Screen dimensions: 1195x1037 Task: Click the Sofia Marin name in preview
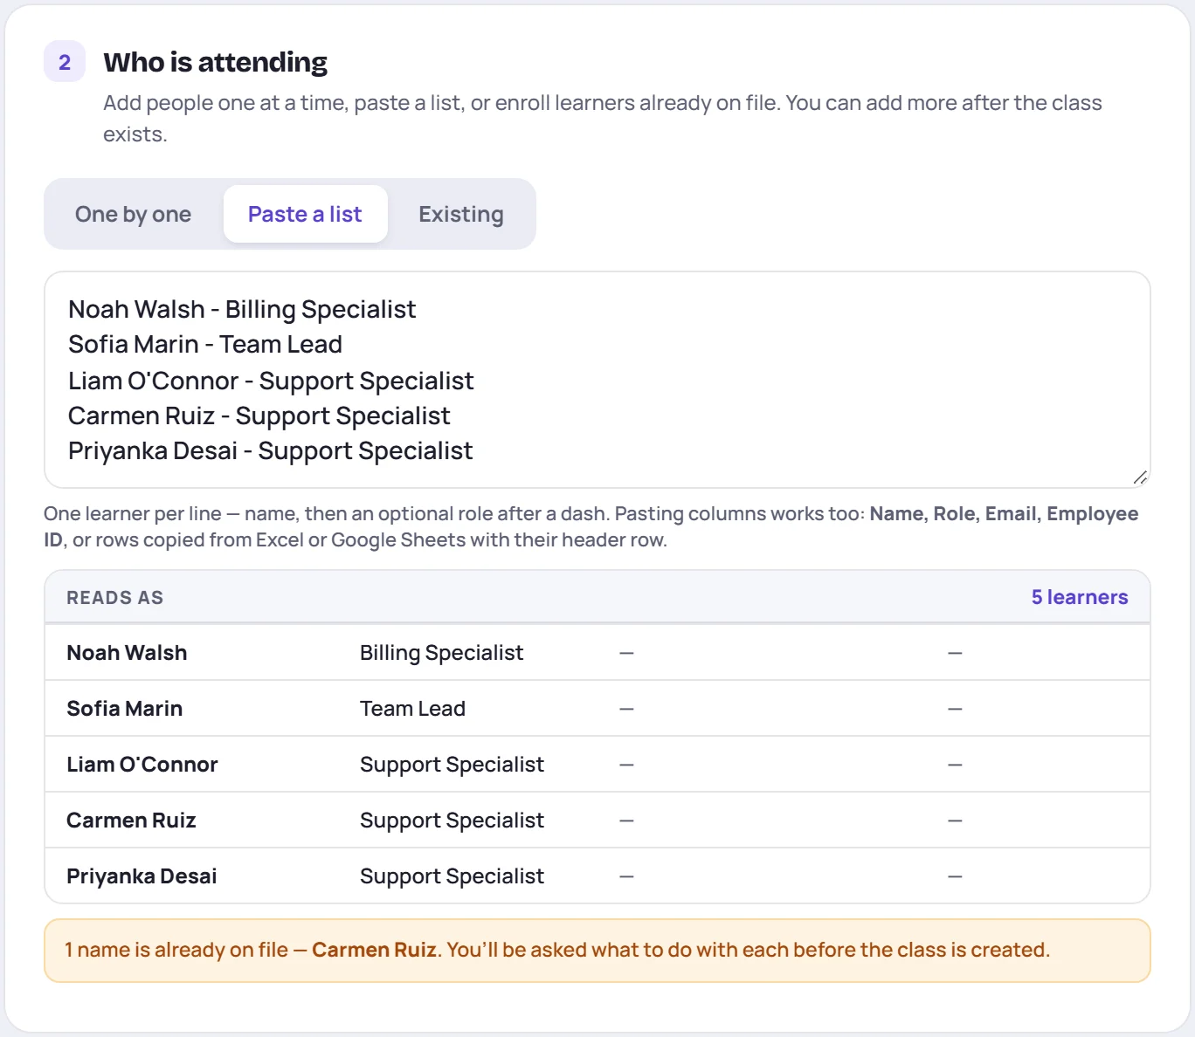coord(125,709)
